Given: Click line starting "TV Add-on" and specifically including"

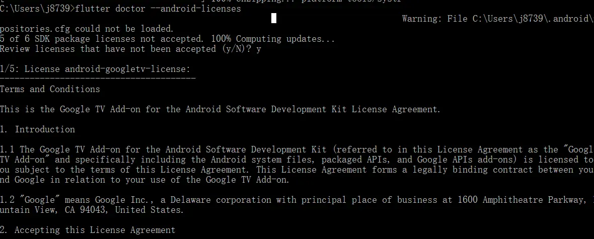Looking at the screenshot, I should pyautogui.click(x=297, y=160).
